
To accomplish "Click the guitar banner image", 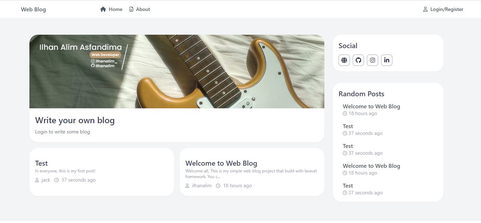I will tap(177, 72).
